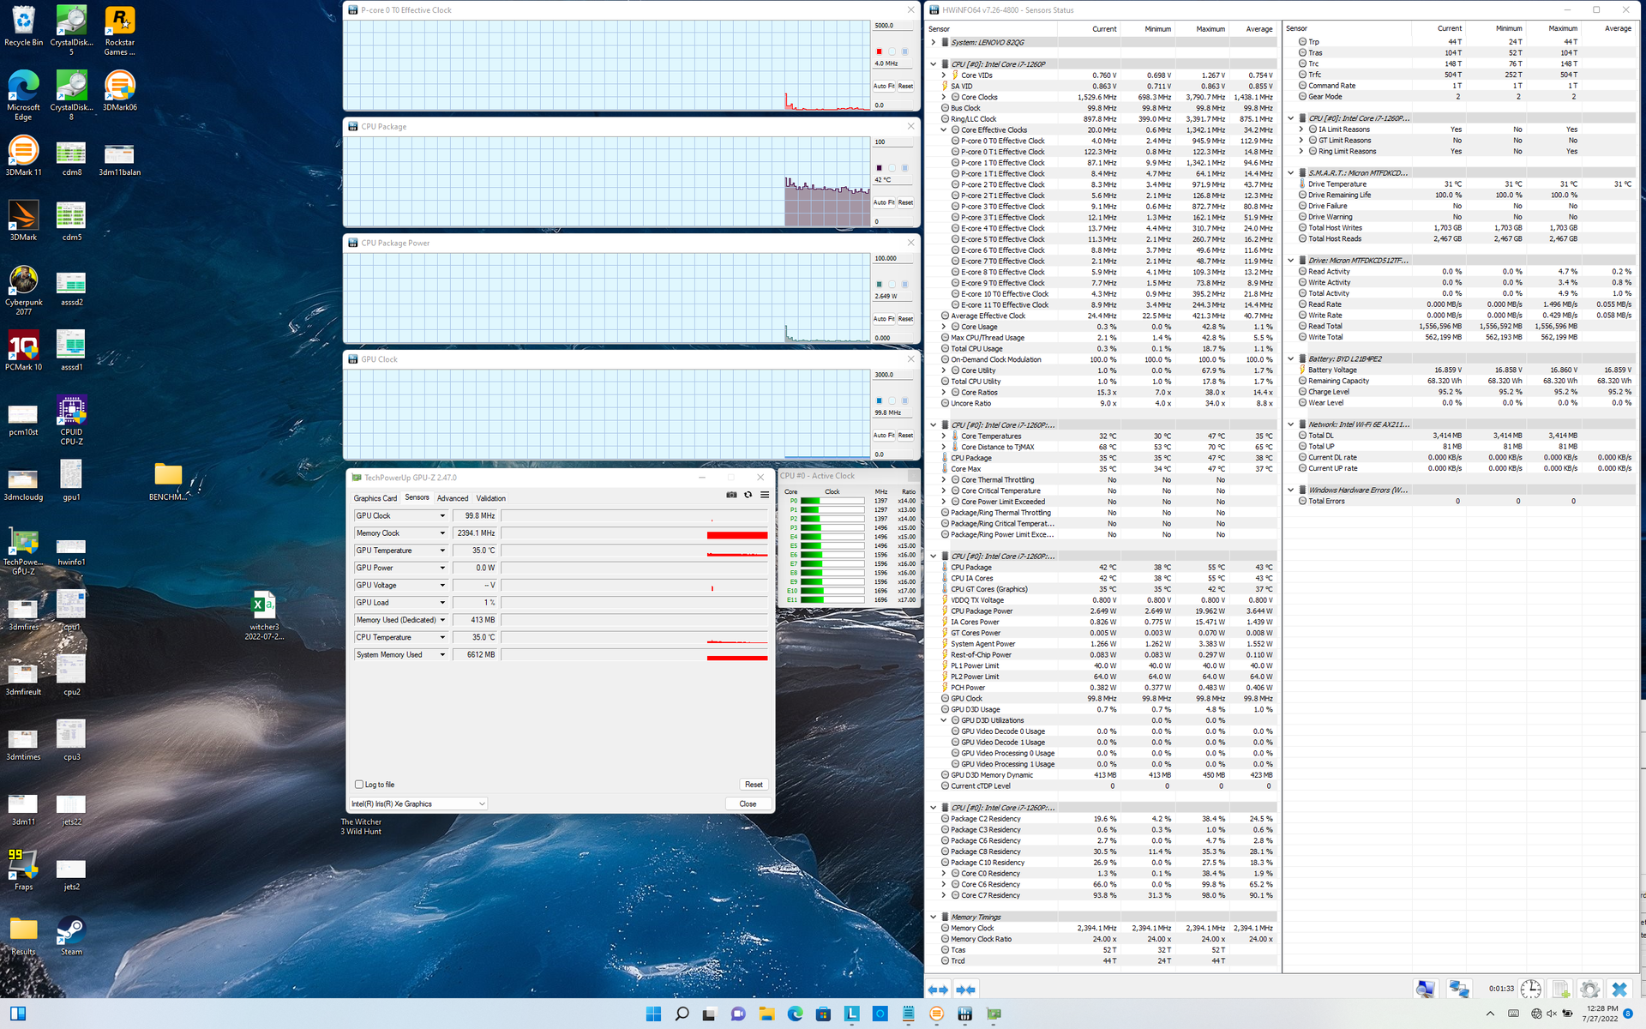
Task: Collapse Core Effective Clocks tree node
Action: point(944,130)
